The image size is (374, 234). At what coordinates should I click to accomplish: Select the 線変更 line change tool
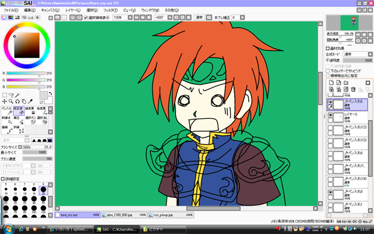[30, 111]
